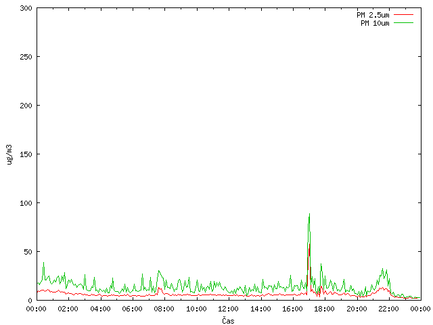
Task: Click the tallest green PM 10um peak
Action: (x=309, y=215)
